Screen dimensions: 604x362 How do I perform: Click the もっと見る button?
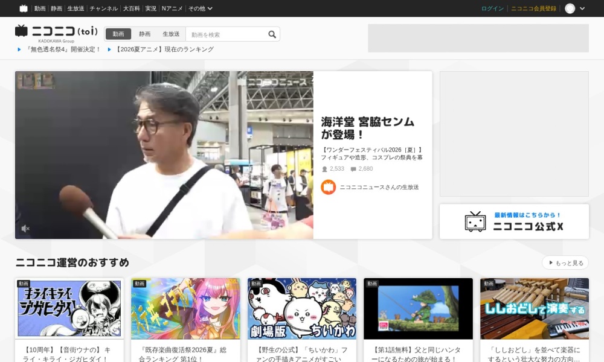click(x=565, y=262)
